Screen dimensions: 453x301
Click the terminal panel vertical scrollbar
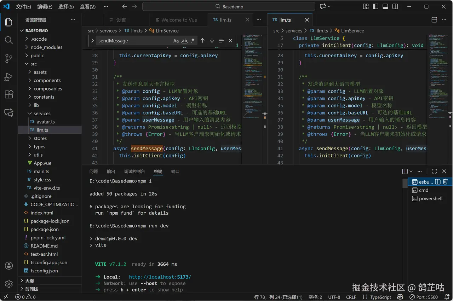coord(405,184)
